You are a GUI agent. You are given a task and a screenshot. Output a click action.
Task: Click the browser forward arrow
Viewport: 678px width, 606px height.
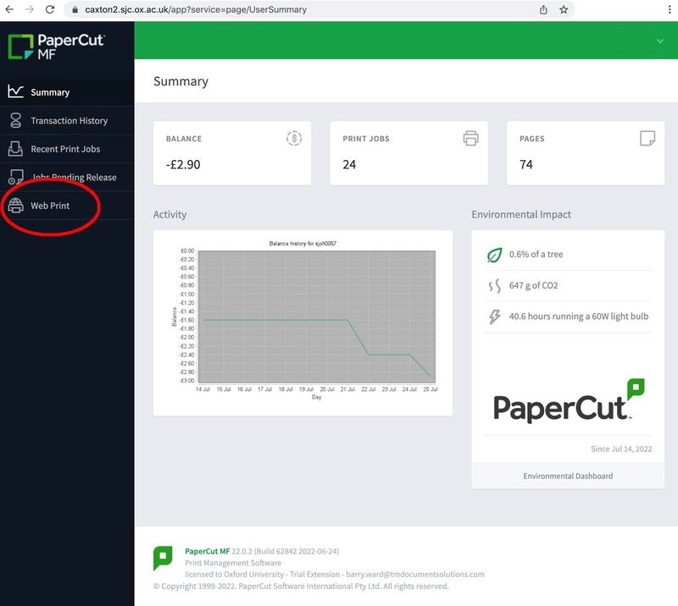point(30,9)
